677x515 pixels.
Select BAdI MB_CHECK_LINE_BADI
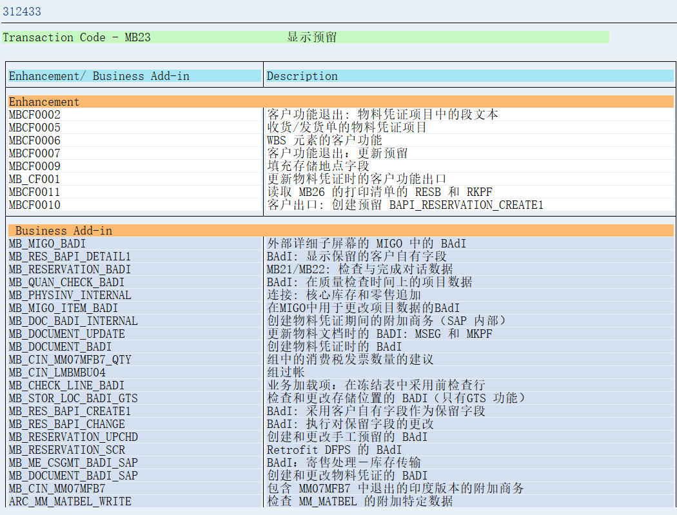pos(66,385)
